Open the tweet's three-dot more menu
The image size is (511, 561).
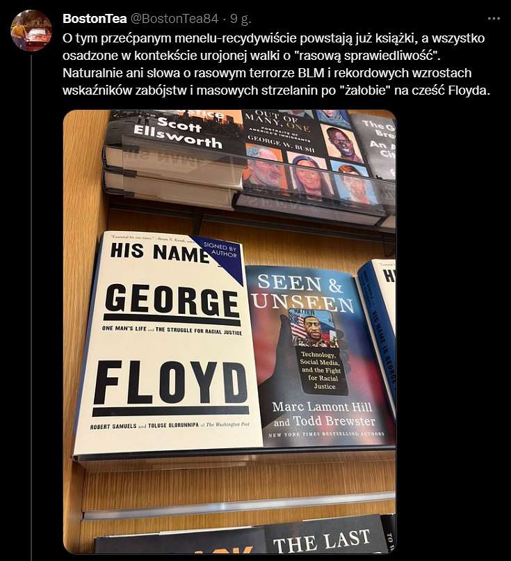(x=494, y=19)
